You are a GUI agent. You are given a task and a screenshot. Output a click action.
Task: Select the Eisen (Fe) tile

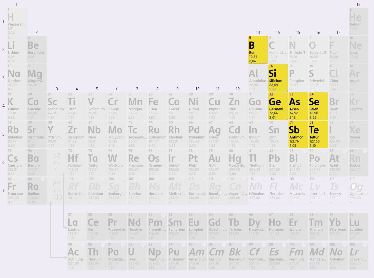[157, 106]
